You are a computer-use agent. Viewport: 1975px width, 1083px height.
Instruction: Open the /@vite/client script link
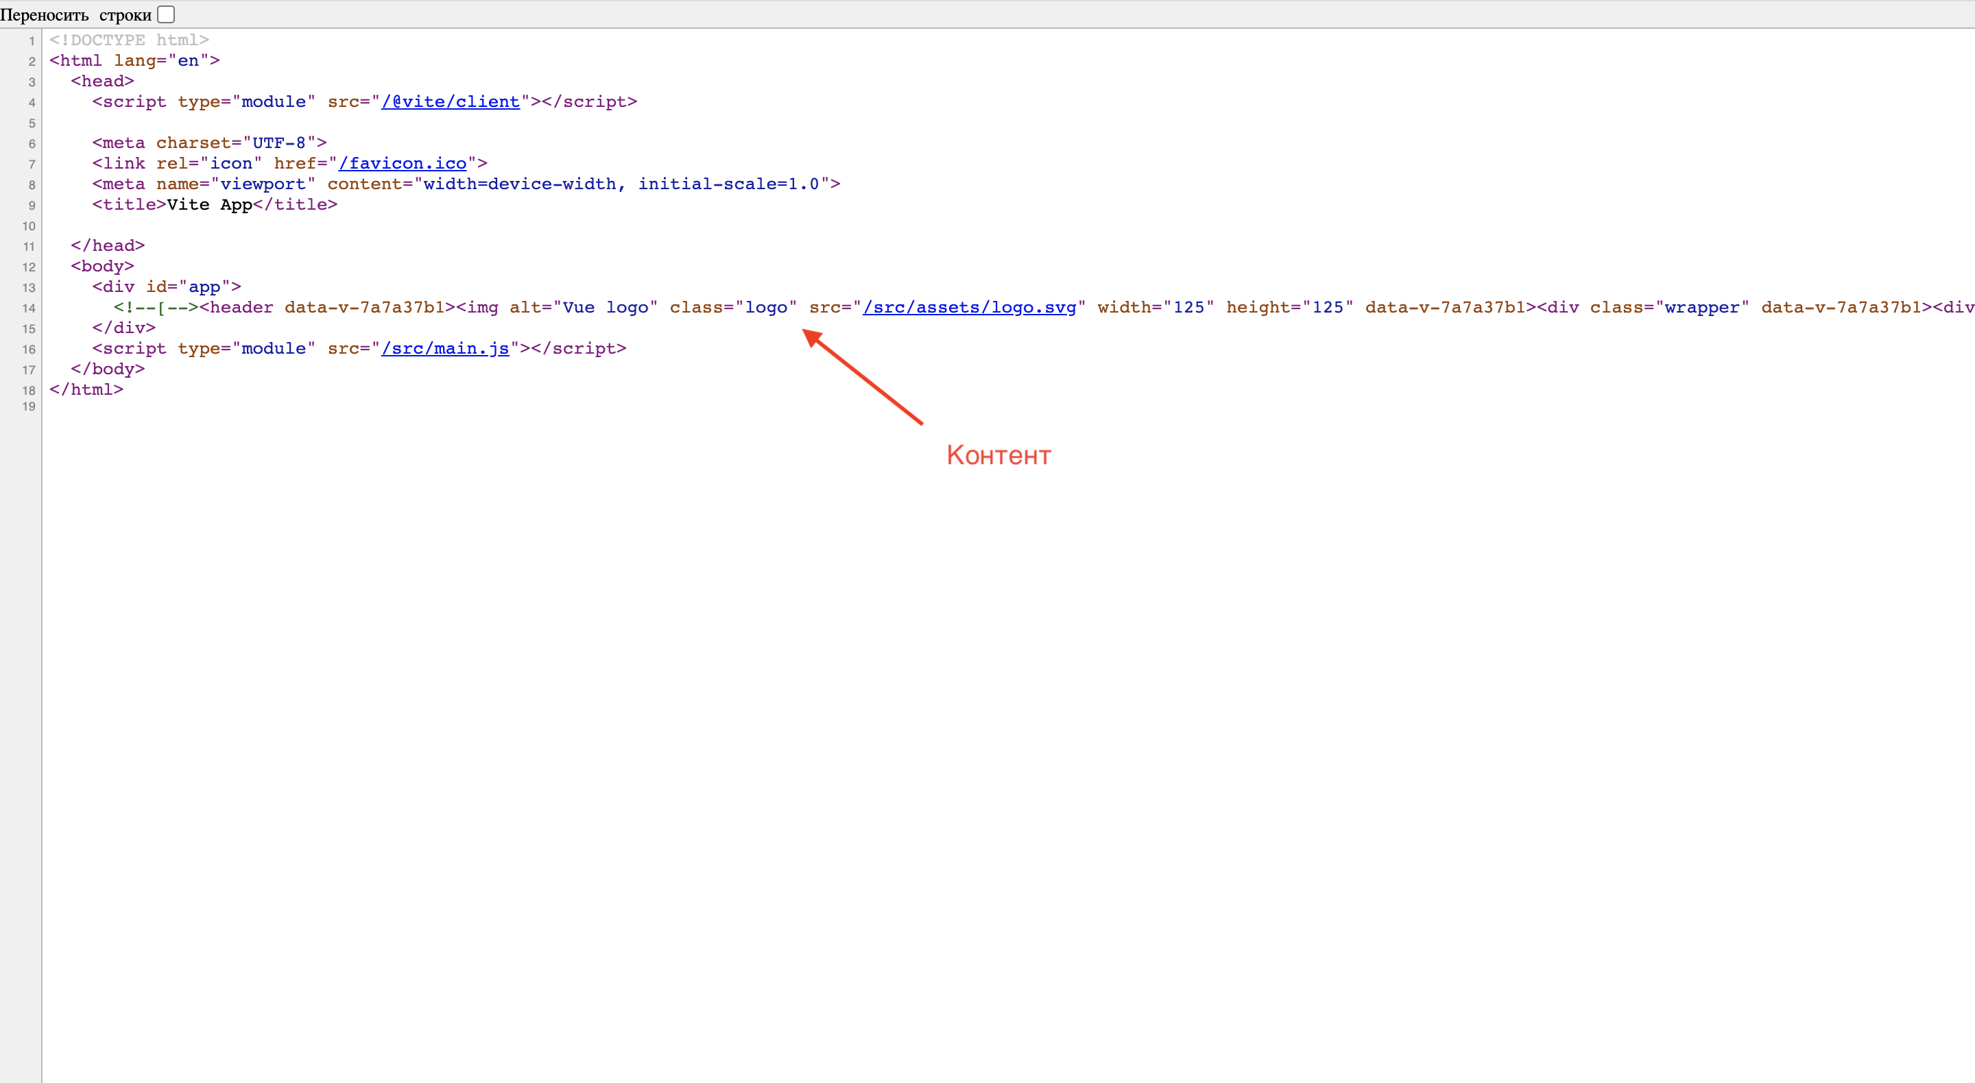click(451, 101)
